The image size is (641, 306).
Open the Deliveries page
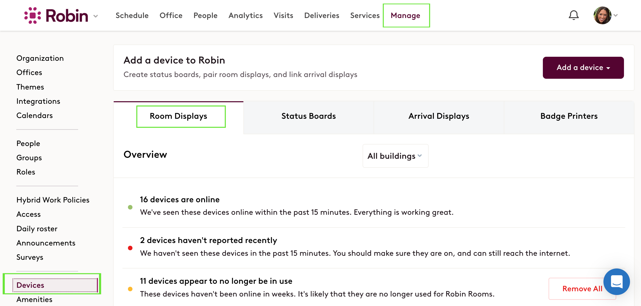coord(322,15)
